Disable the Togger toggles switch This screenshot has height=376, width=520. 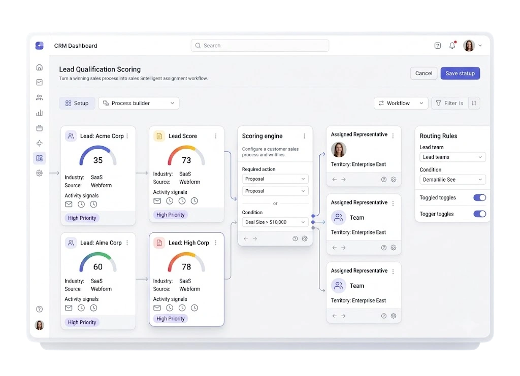coord(479,214)
